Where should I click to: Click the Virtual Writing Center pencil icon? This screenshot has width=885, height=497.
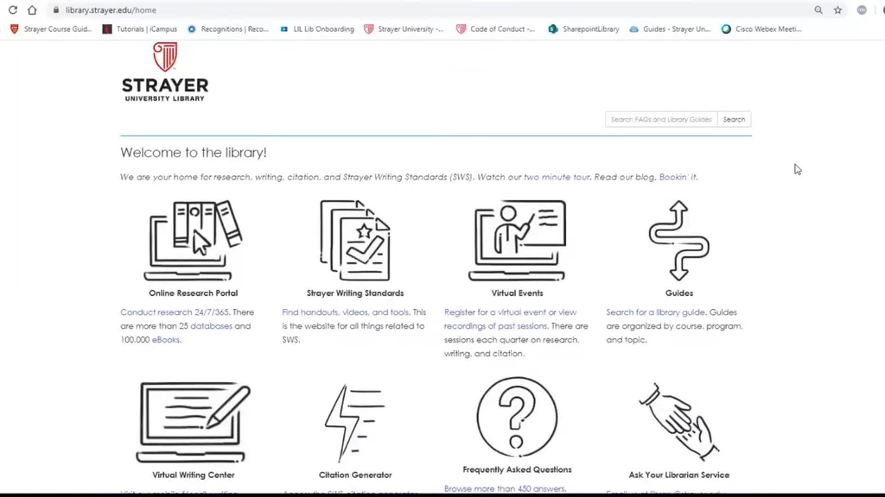click(x=193, y=422)
